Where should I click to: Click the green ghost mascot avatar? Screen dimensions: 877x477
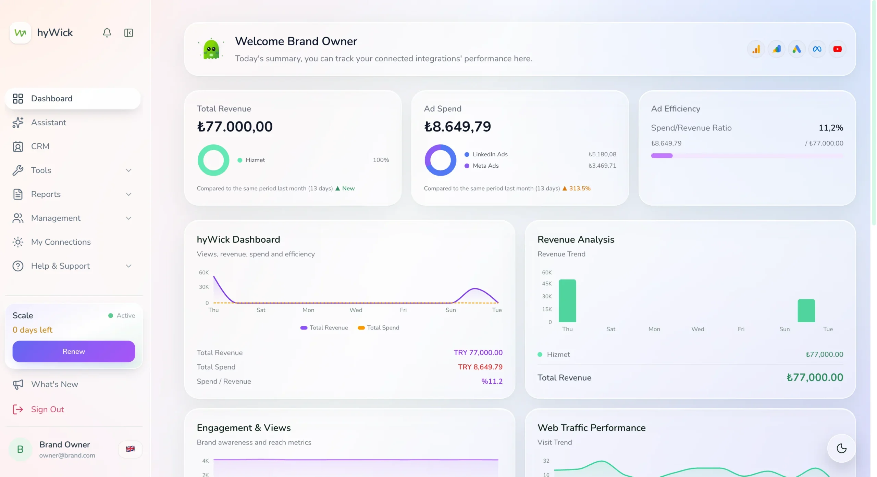211,49
